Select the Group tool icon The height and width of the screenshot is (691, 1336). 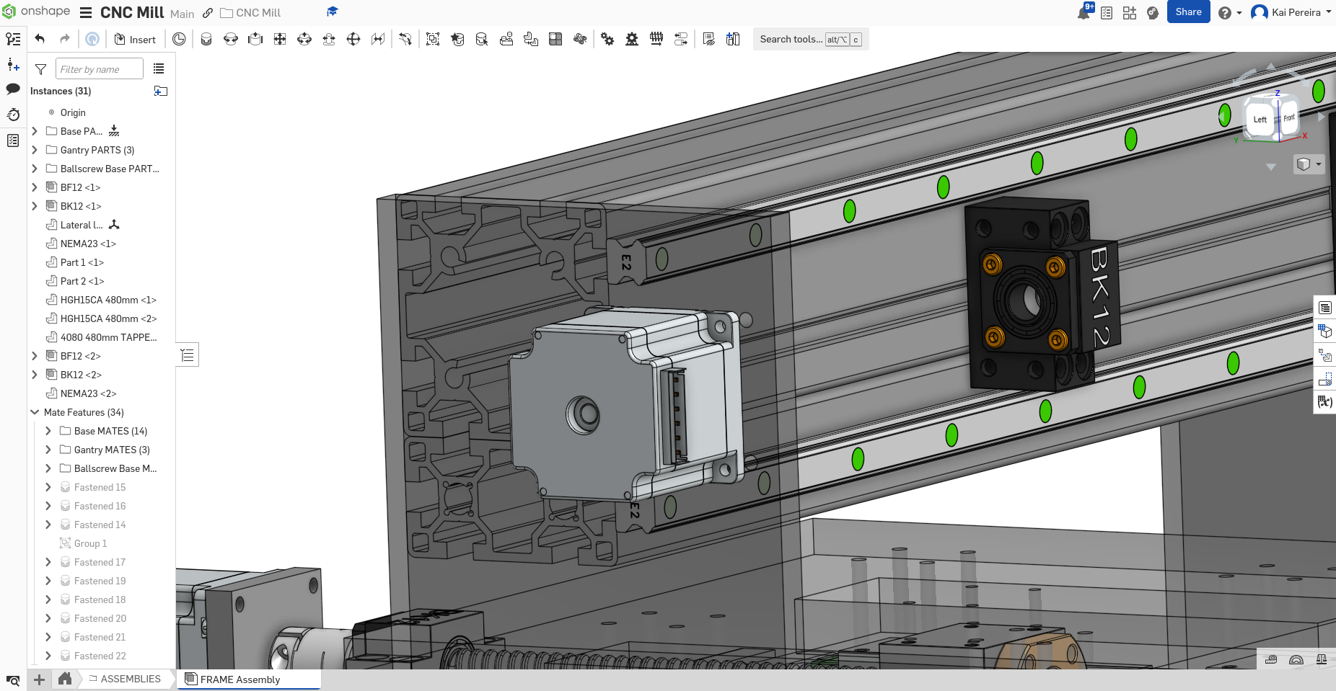tap(433, 39)
